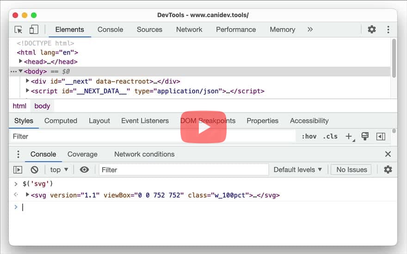The height and width of the screenshot is (254, 407).
Task: Open the Performance tab
Action: click(x=236, y=30)
